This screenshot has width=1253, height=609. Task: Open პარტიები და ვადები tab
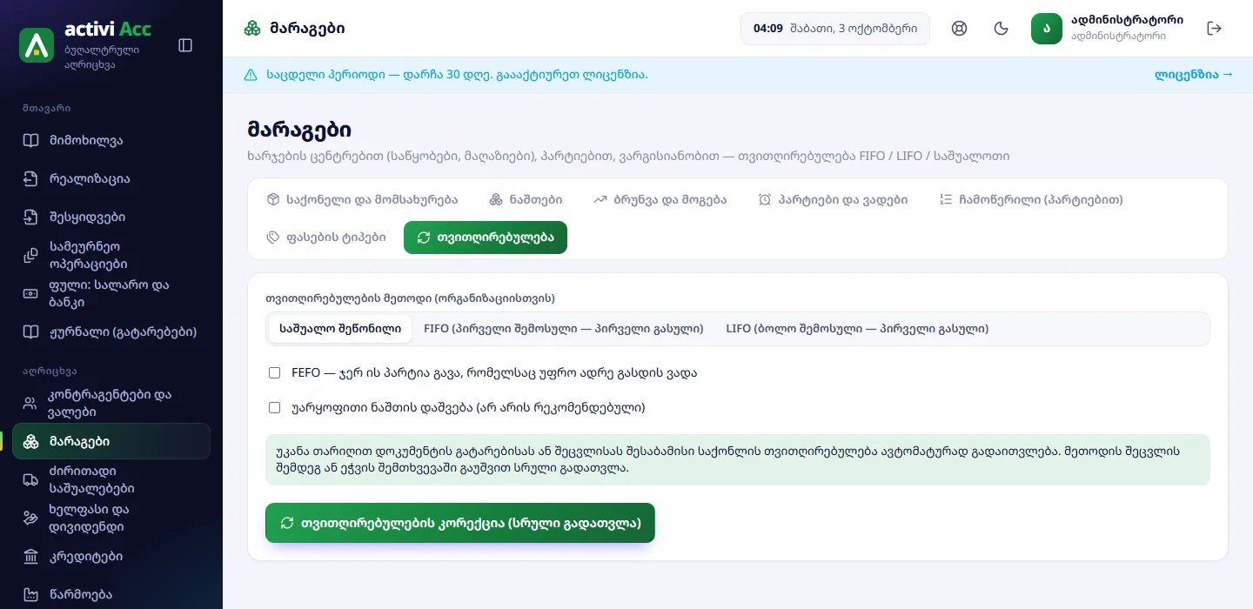[x=833, y=200]
